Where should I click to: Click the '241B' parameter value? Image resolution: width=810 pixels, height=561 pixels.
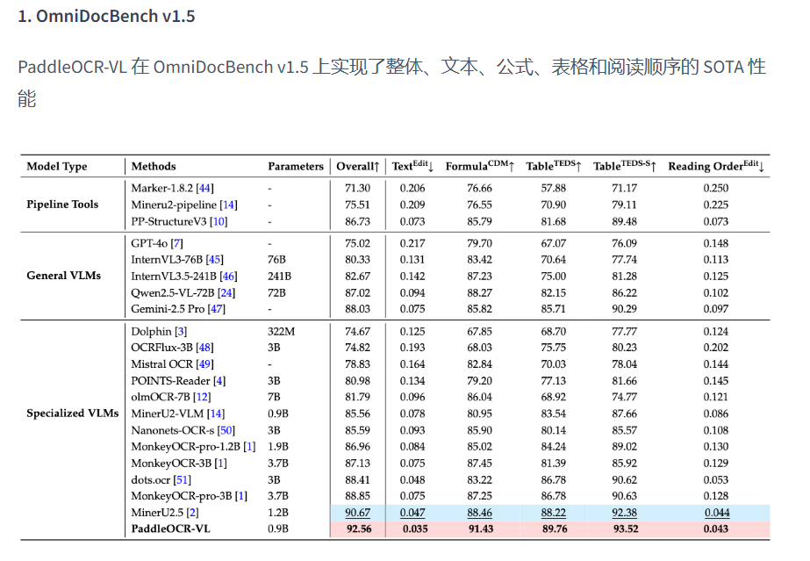point(279,277)
